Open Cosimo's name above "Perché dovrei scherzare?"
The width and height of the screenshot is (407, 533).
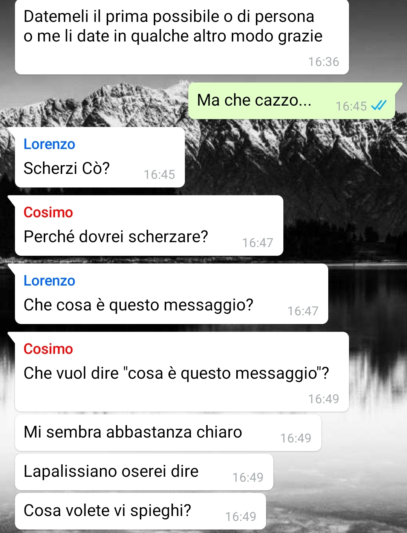pos(48,212)
